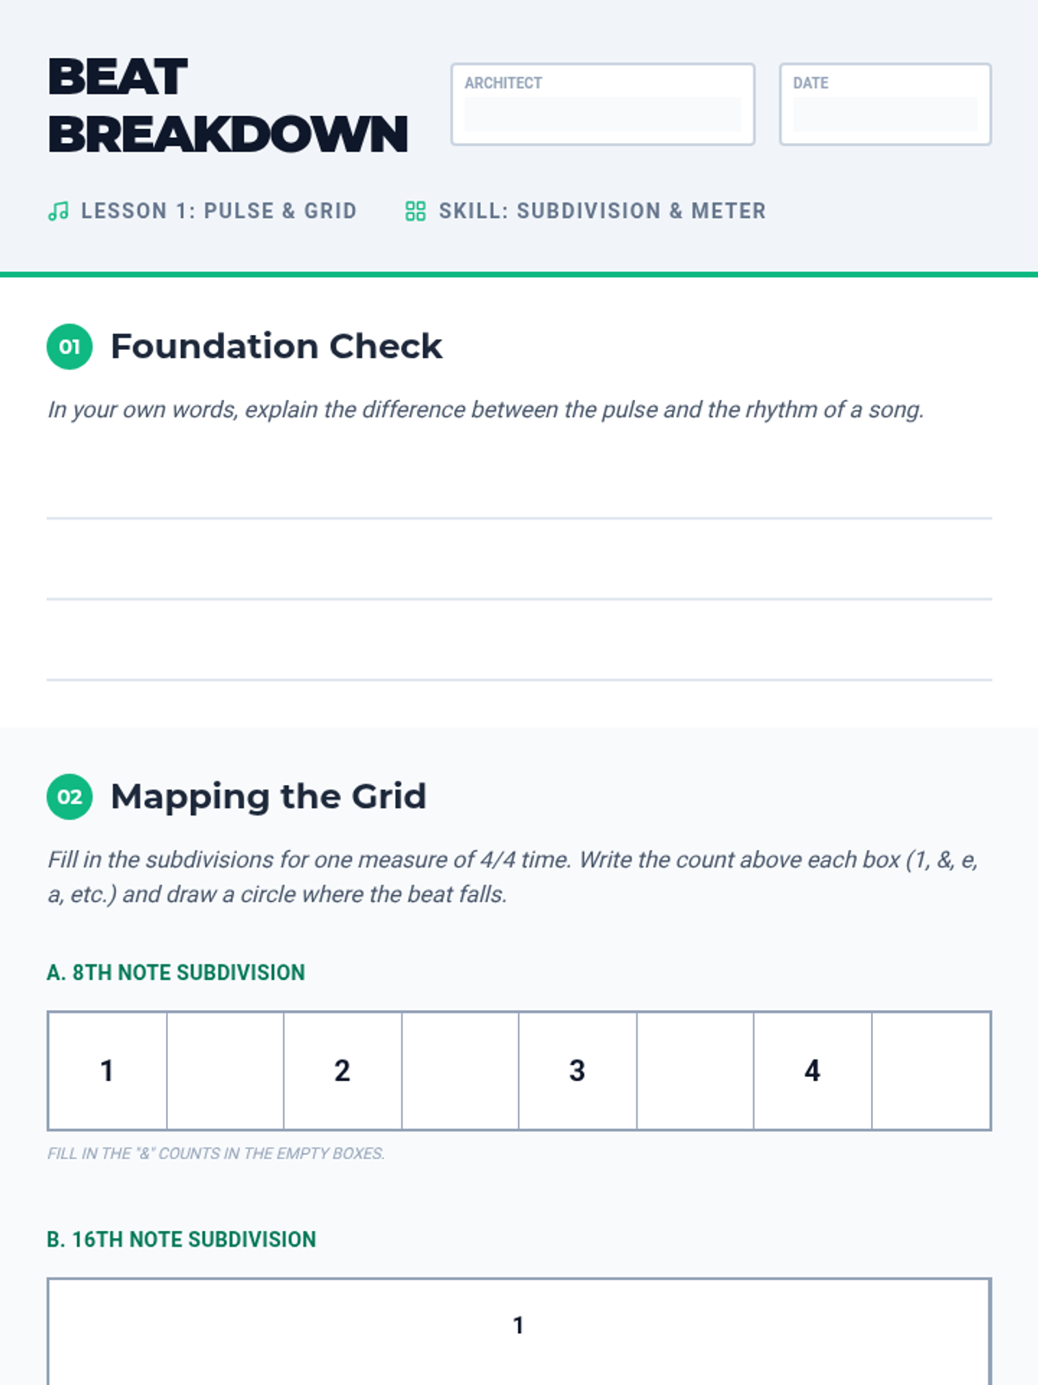
Task: Click the 8th note box labeled 1
Action: click(107, 1071)
